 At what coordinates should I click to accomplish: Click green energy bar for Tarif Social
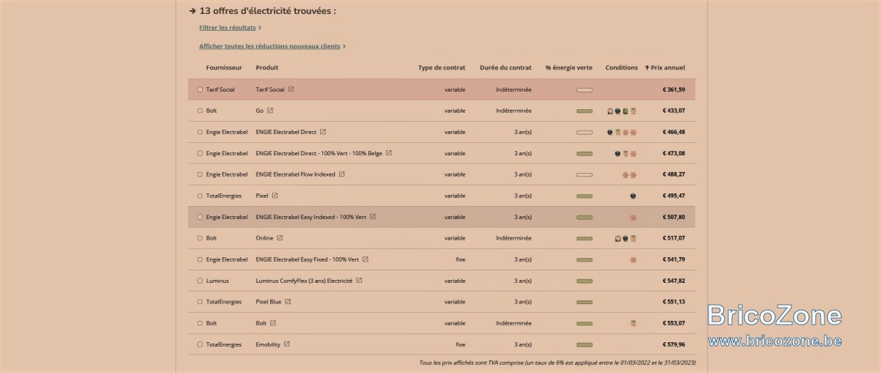pos(584,89)
